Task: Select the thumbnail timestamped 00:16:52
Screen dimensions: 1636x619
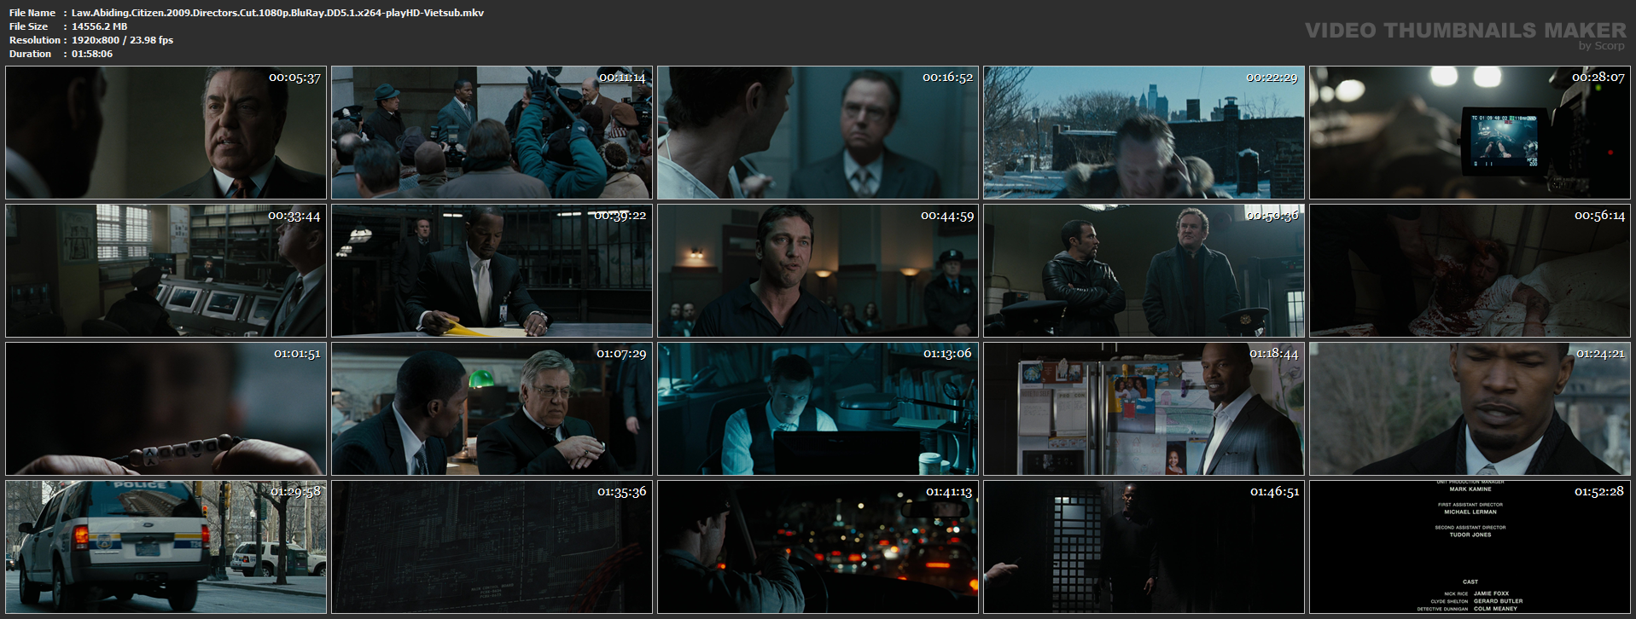Action: pyautogui.click(x=818, y=132)
